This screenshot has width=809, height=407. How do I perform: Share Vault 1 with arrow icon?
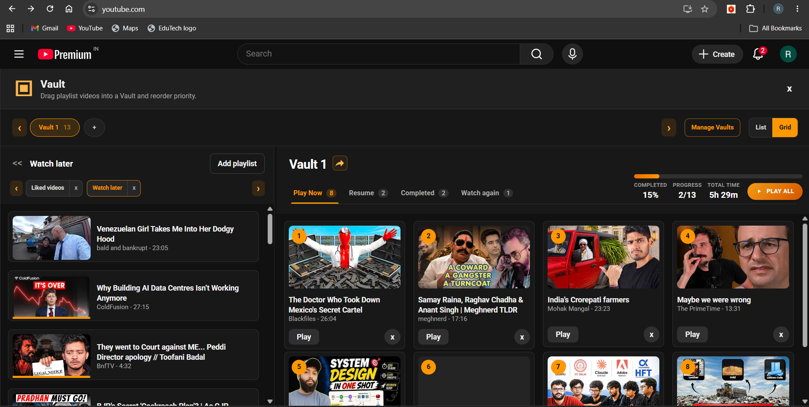[340, 163]
